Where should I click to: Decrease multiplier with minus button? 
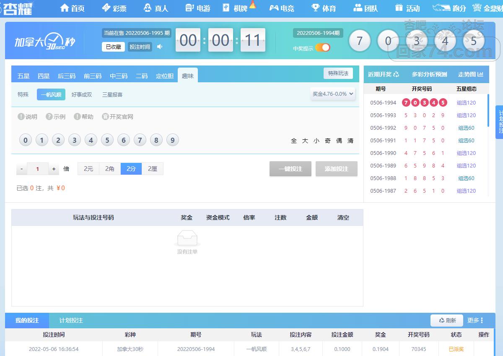[x=22, y=169]
